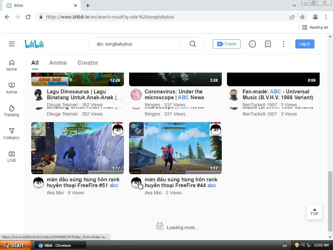Click BenTuckett-1997 creator avatar
Image resolution: width=333 pixels, height=250 pixels.
(234, 95)
